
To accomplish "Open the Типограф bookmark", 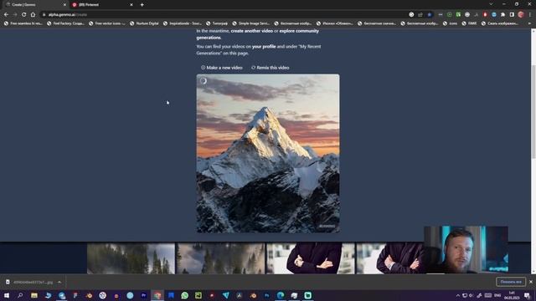I will (x=217, y=23).
